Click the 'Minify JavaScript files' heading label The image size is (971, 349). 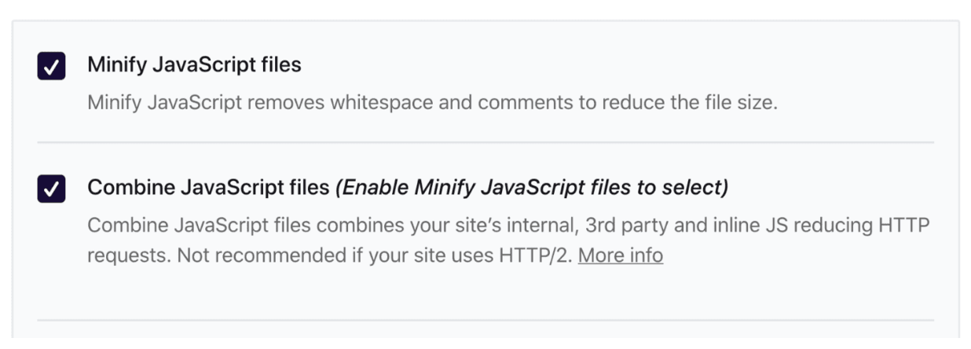194,65
